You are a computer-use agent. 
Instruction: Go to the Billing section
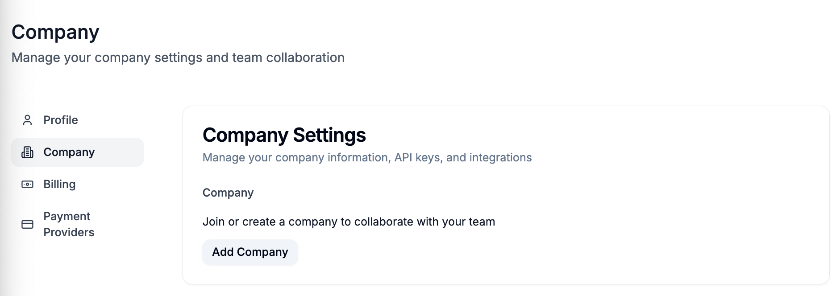[59, 185]
